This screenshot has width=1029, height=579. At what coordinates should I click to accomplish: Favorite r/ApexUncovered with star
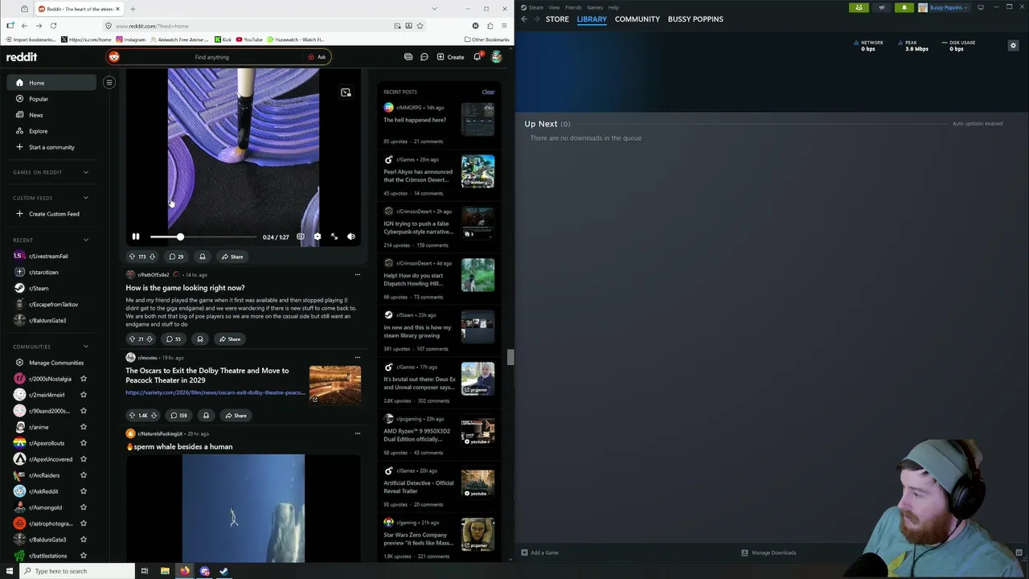click(83, 459)
